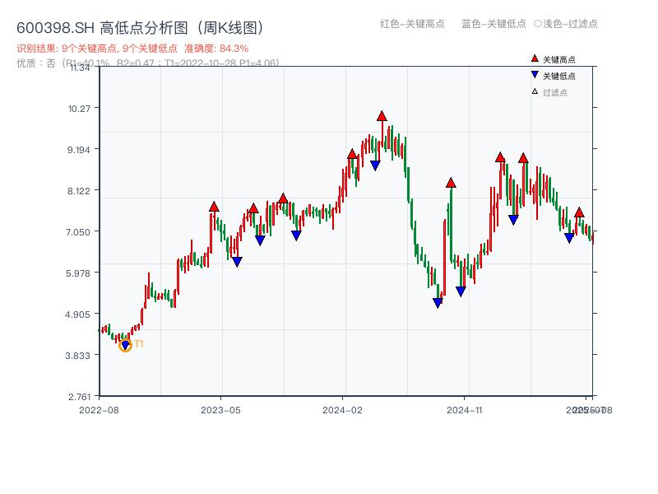Click the rightmost blue low marker
The image size is (658, 494).
(x=569, y=238)
